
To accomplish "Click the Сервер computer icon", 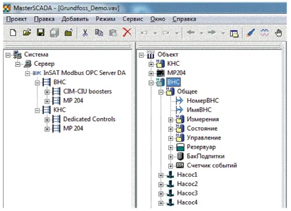I will click(x=27, y=64).
